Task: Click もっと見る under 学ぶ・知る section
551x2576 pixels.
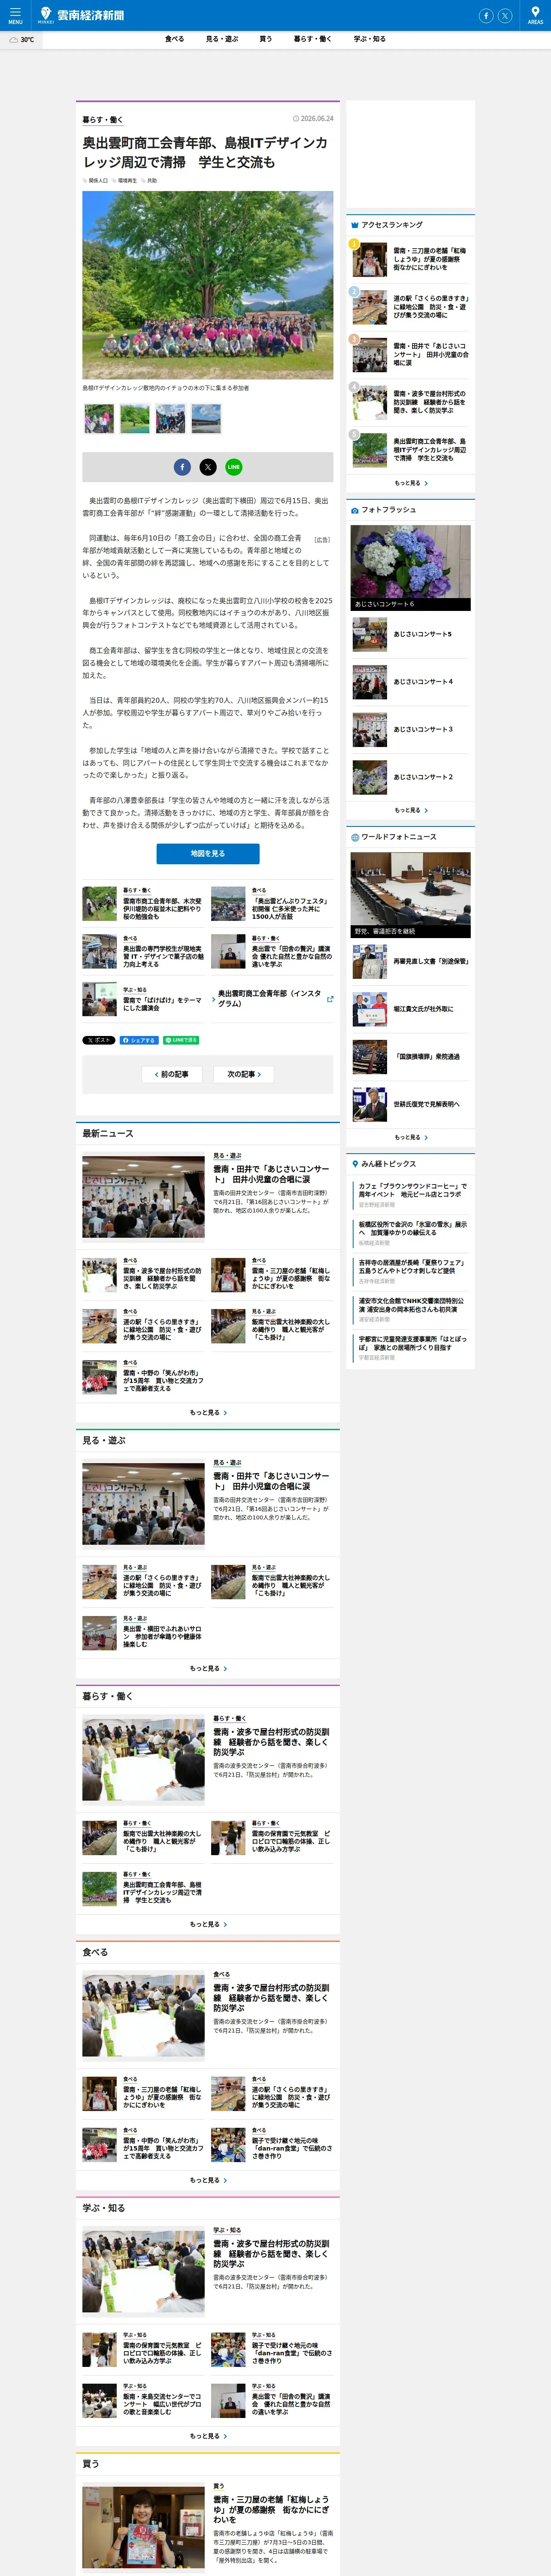Action: pyautogui.click(x=208, y=2437)
